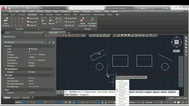189x106 pixels.
Task: Collapse the 3D Visualization section
Action: (53, 69)
